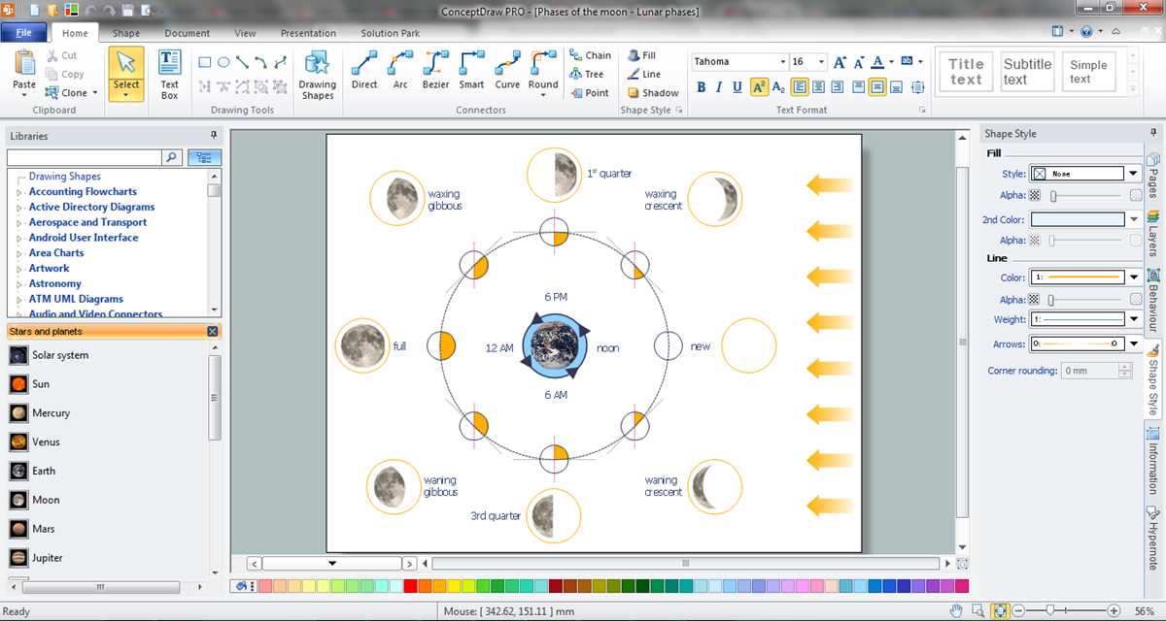Switch to the Solution Park tab
Screen dimensions: 1166x621
click(x=391, y=33)
